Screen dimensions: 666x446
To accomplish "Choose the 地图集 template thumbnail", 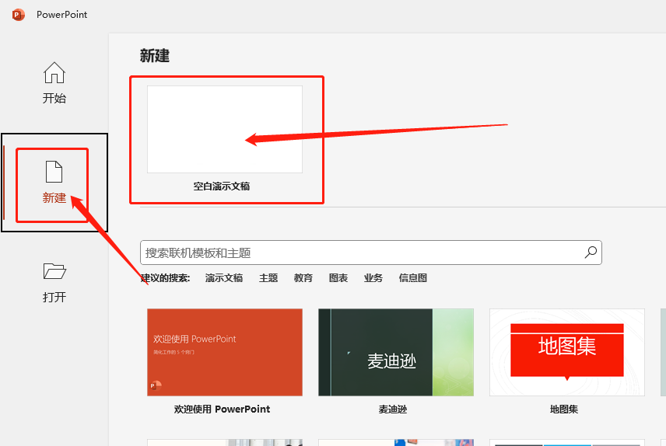I will [567, 352].
